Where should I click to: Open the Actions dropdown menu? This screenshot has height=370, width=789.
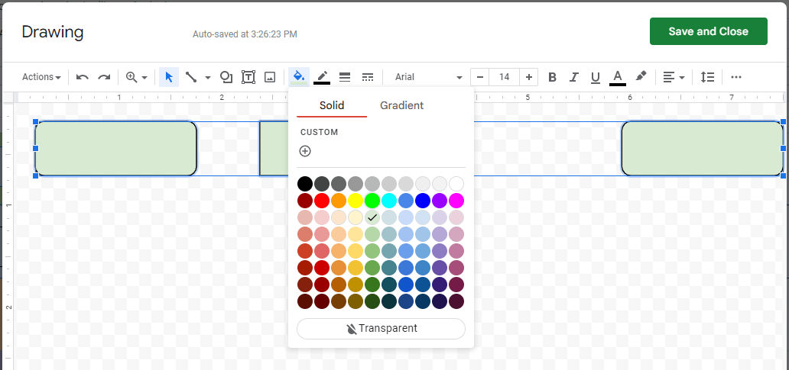coord(41,77)
